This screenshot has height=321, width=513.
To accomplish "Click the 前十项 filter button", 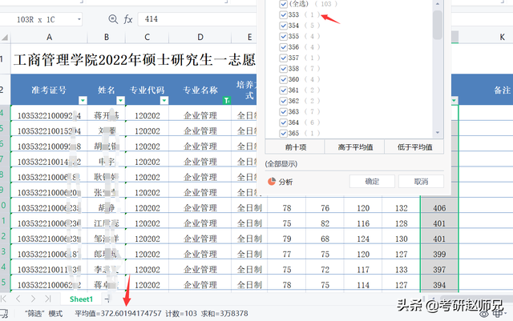I will pyautogui.click(x=295, y=147).
